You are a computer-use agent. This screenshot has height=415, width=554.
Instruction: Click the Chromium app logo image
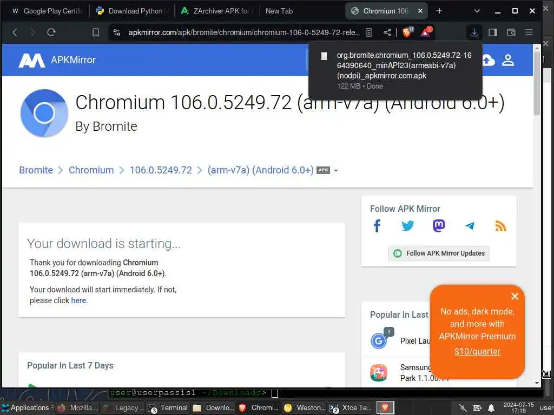[x=44, y=113]
